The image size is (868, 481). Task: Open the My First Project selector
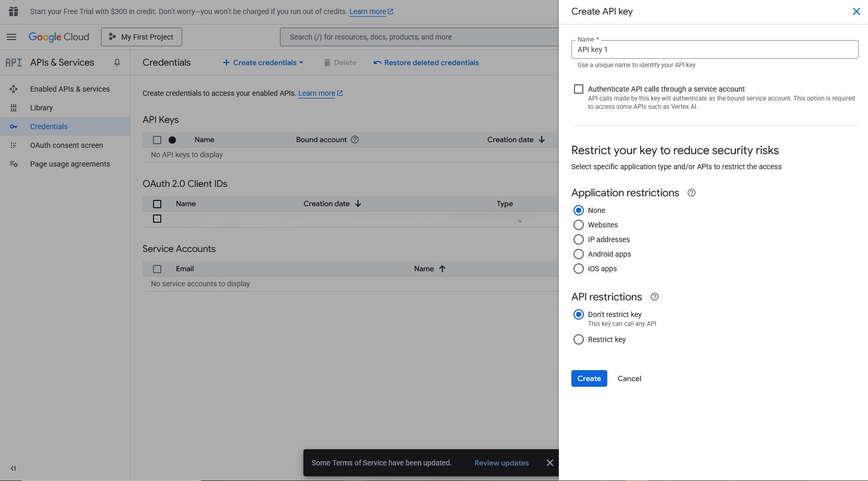[142, 37]
